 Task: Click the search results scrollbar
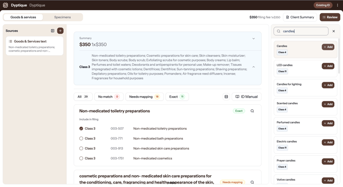tap(339, 56)
